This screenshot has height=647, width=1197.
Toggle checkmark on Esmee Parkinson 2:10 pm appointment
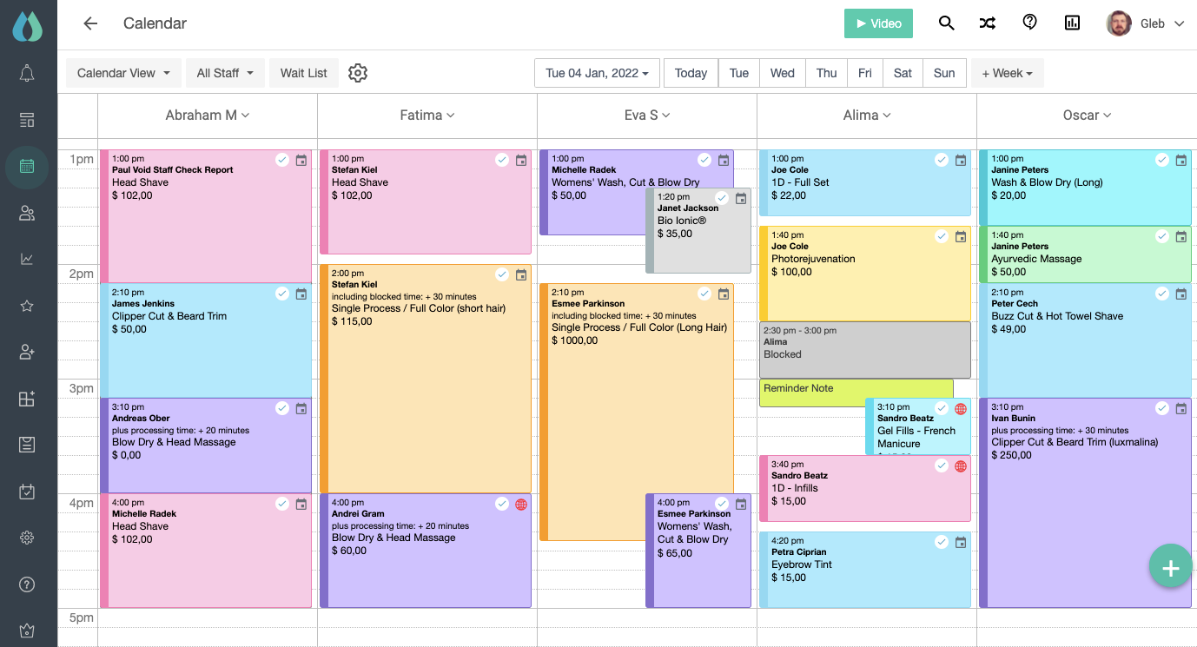704,294
